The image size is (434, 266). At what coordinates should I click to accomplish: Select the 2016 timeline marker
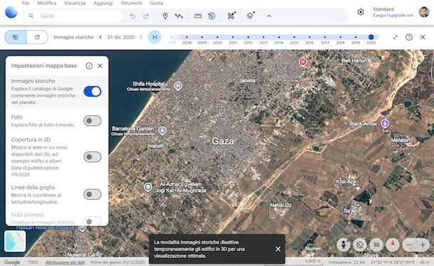pos(309,37)
